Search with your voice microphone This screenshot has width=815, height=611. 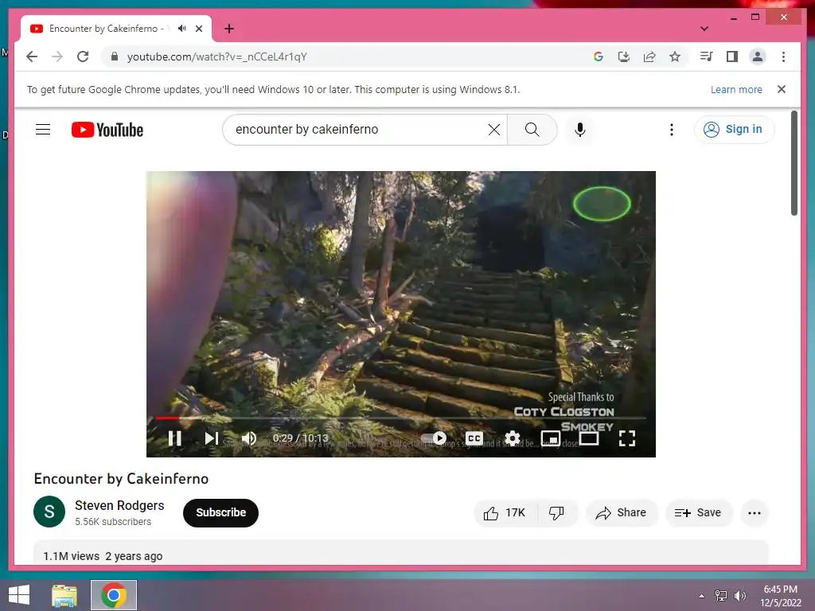580,130
